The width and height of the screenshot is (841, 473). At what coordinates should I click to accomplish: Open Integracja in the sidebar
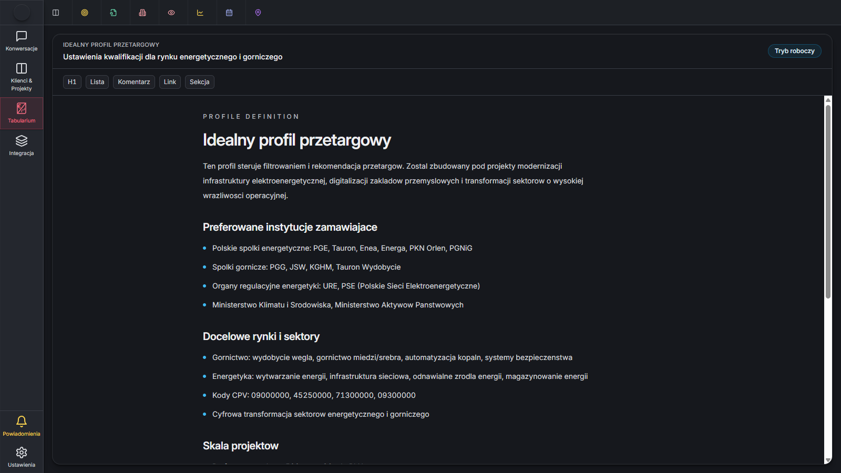point(22,146)
